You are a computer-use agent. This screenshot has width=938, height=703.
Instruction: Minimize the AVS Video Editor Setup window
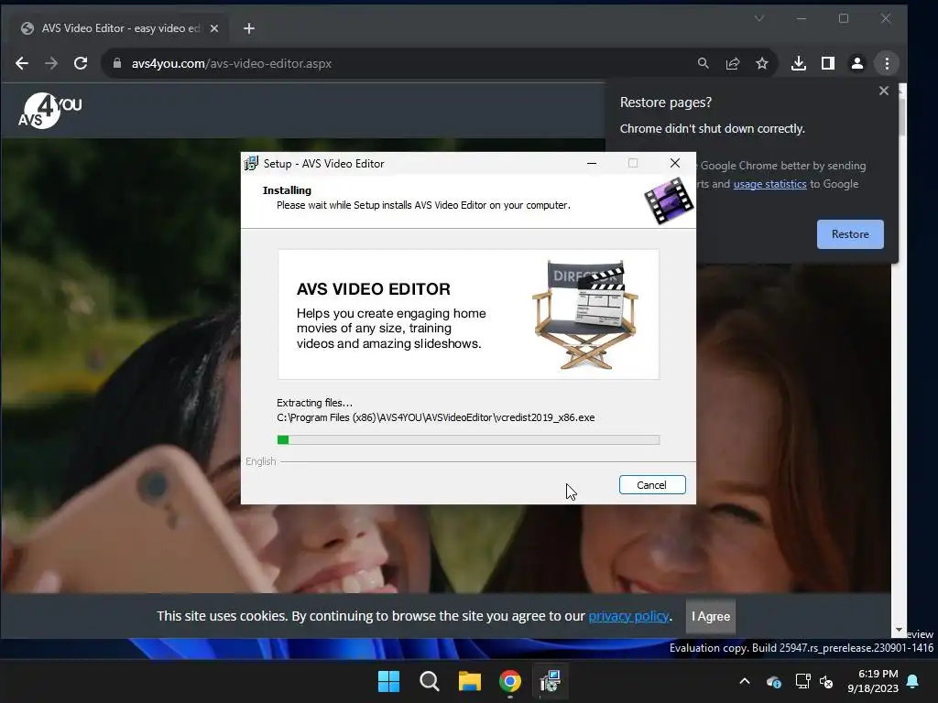pyautogui.click(x=592, y=163)
